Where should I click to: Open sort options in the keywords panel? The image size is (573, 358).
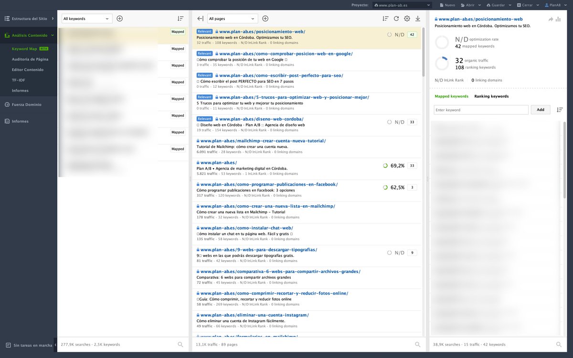coord(180,19)
